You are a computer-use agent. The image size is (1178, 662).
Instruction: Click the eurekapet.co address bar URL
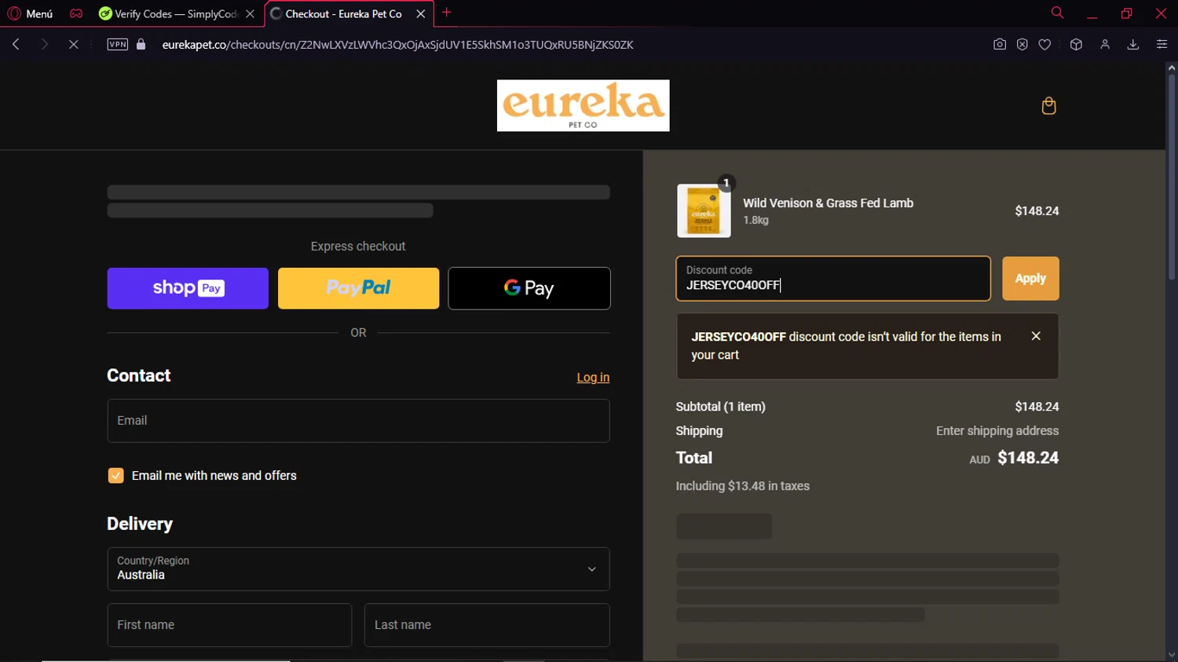click(397, 45)
